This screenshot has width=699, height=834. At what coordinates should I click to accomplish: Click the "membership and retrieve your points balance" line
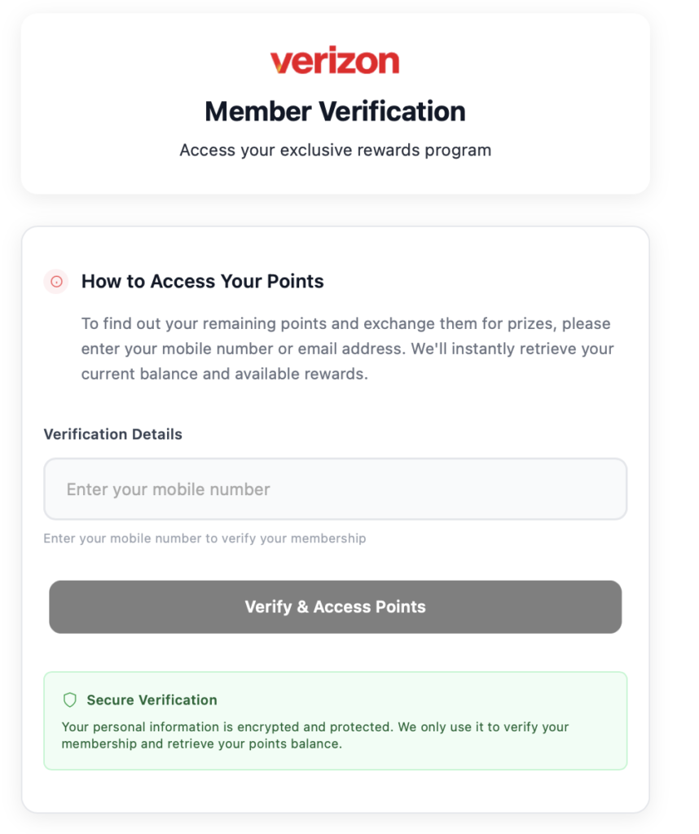coord(201,744)
